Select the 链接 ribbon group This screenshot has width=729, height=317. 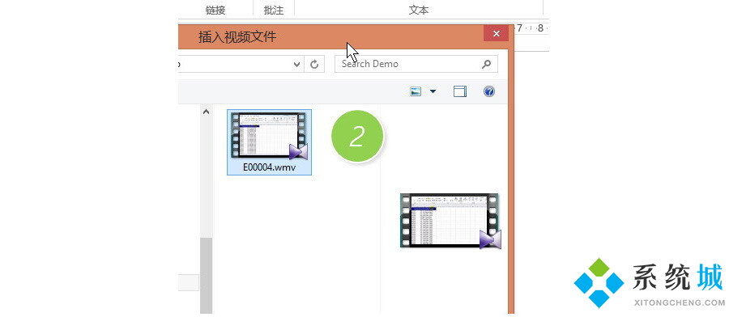[x=215, y=11]
